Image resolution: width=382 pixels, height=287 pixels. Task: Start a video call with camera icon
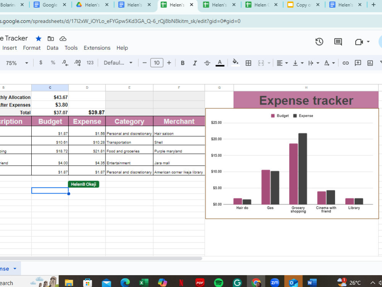[x=359, y=42]
